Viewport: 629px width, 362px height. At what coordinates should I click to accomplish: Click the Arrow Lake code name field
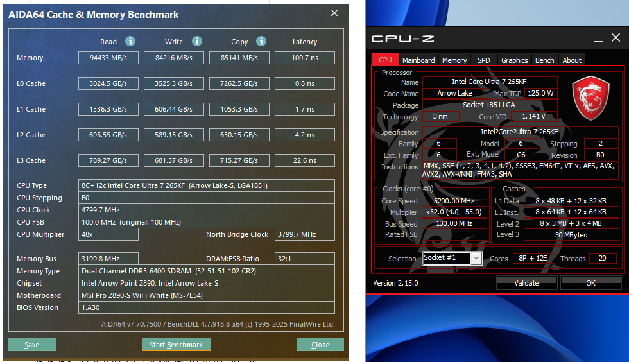coord(455,93)
